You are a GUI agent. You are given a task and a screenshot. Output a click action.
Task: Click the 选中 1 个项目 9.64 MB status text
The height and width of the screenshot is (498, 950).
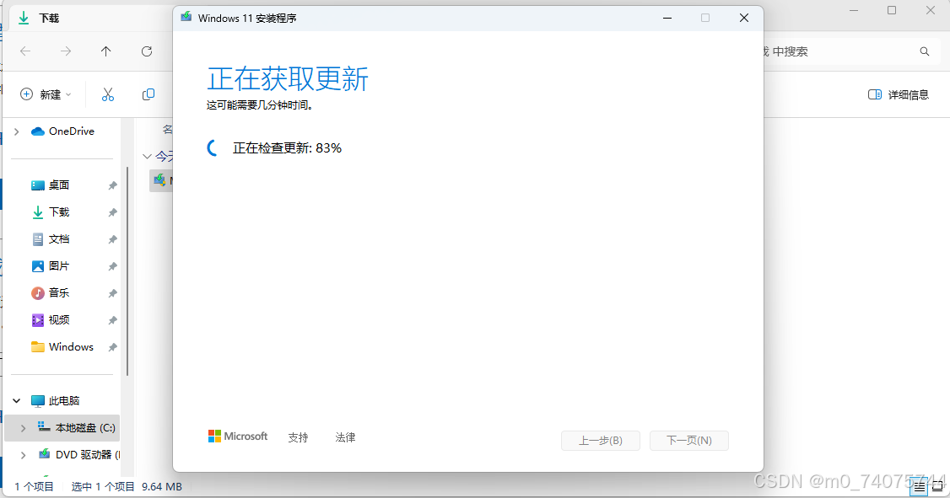[x=127, y=486]
